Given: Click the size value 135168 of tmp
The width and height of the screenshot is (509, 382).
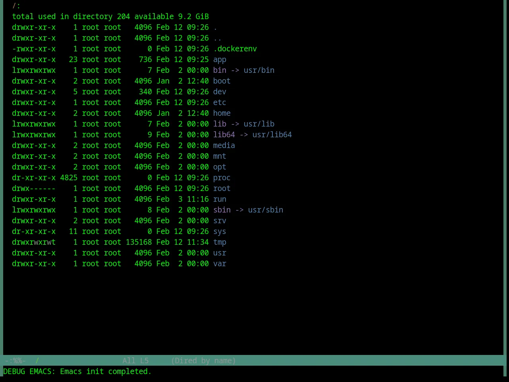Looking at the screenshot, I should pos(139,242).
